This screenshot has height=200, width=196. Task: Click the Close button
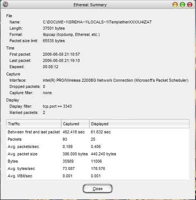tap(97, 189)
